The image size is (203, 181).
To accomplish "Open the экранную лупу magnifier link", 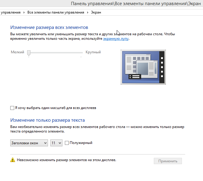I will click(x=116, y=39).
